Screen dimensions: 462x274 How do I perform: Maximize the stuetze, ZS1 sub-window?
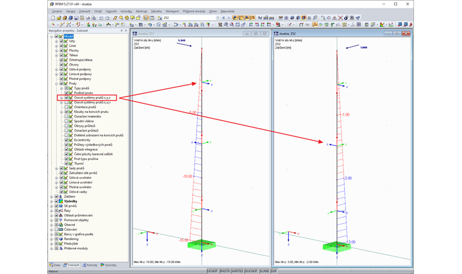pyautogui.click(x=256, y=33)
